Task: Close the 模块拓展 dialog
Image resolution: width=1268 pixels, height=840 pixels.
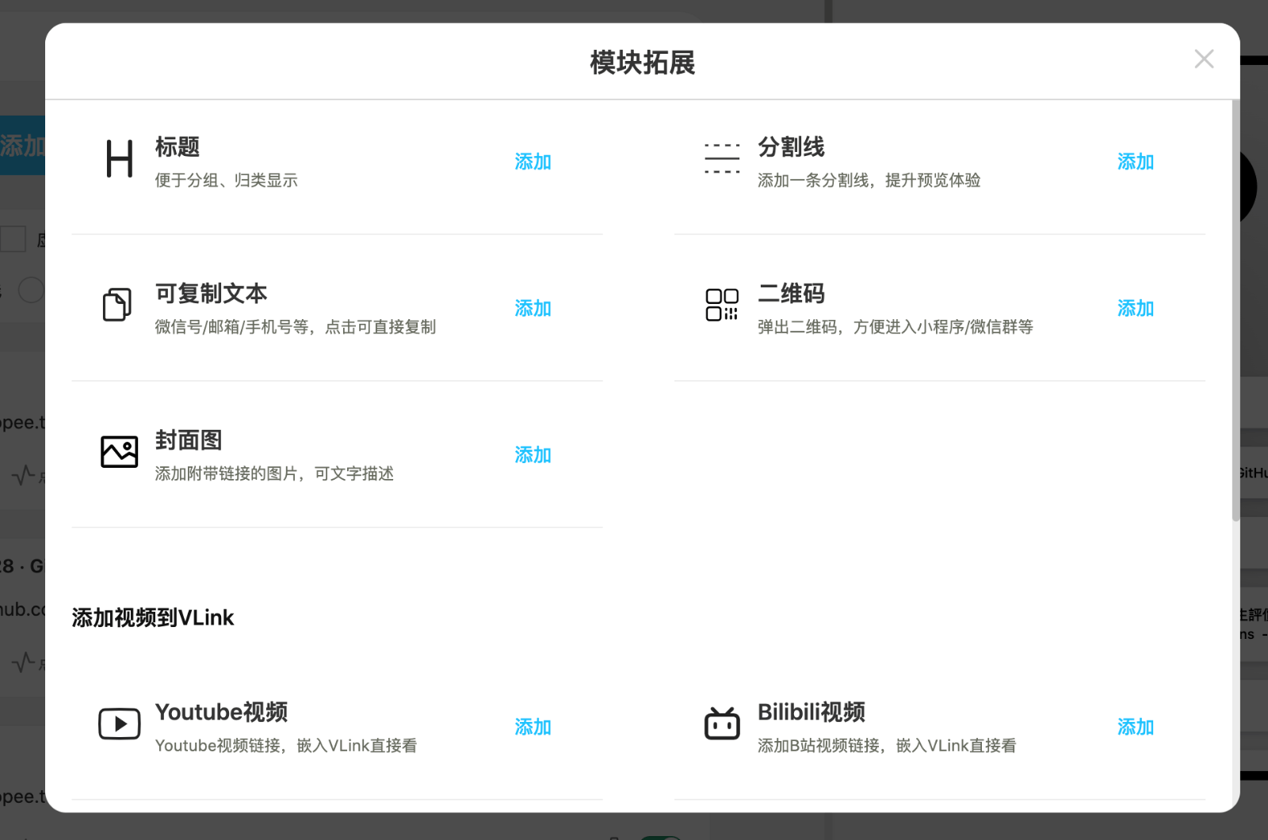Action: coord(1204,59)
